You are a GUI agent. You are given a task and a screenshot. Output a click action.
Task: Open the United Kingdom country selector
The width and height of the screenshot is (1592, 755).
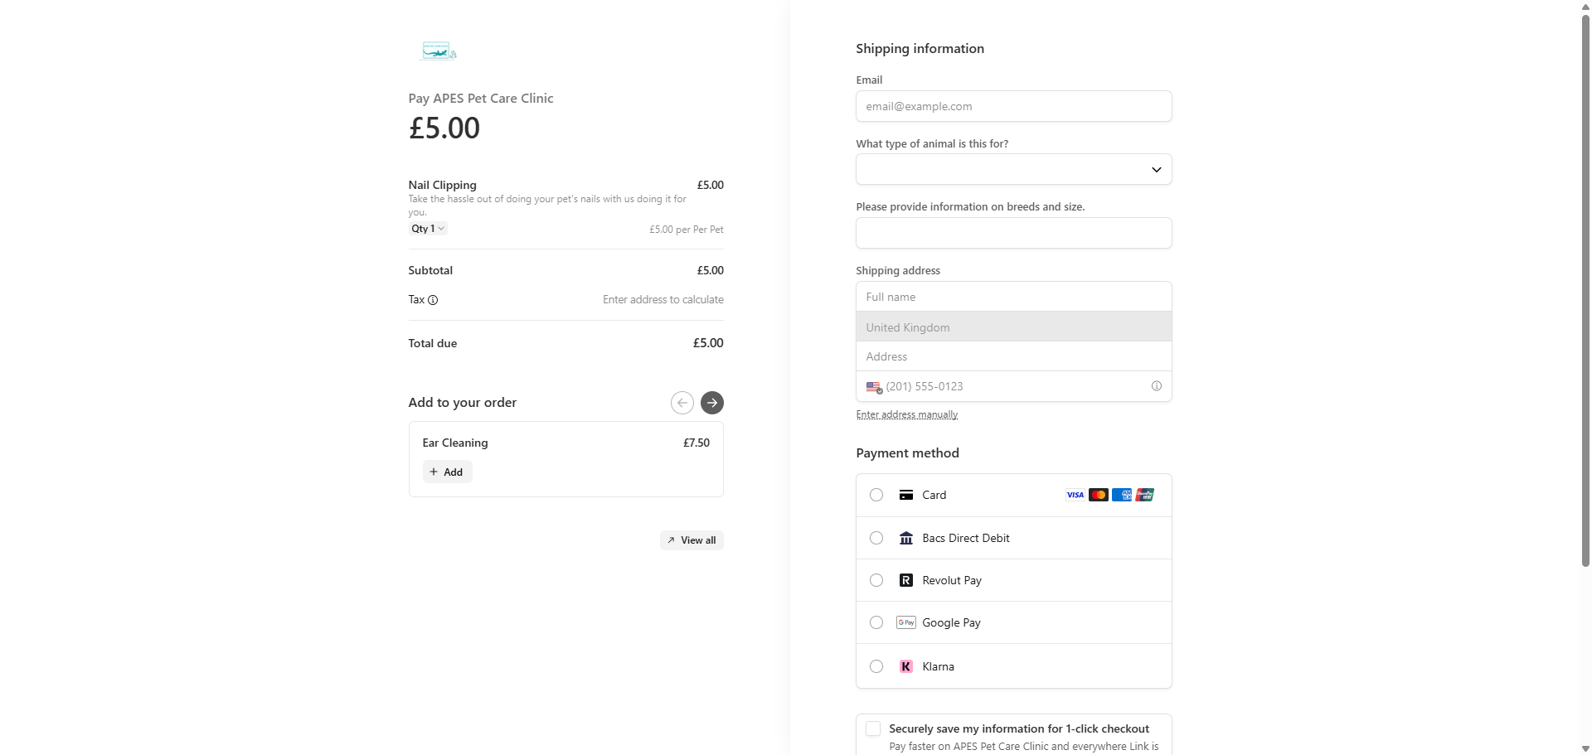click(1013, 327)
